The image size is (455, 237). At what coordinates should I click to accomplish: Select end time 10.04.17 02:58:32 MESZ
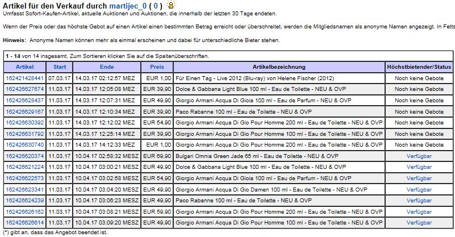point(107,156)
